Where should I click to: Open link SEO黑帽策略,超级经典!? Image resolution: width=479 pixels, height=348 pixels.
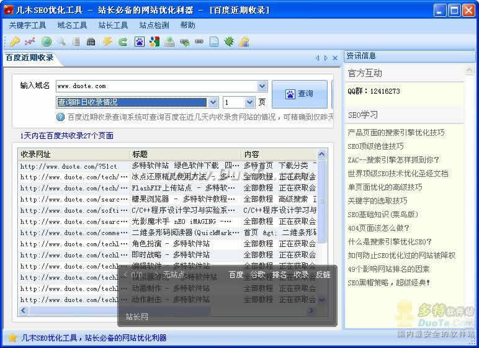pyautogui.click(x=389, y=283)
